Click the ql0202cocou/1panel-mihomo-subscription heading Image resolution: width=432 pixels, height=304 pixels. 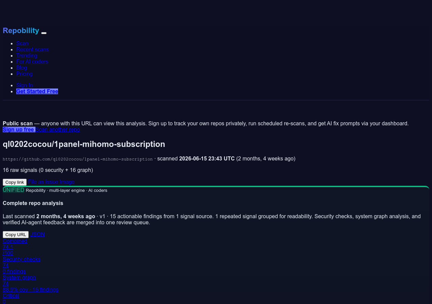coord(84,144)
